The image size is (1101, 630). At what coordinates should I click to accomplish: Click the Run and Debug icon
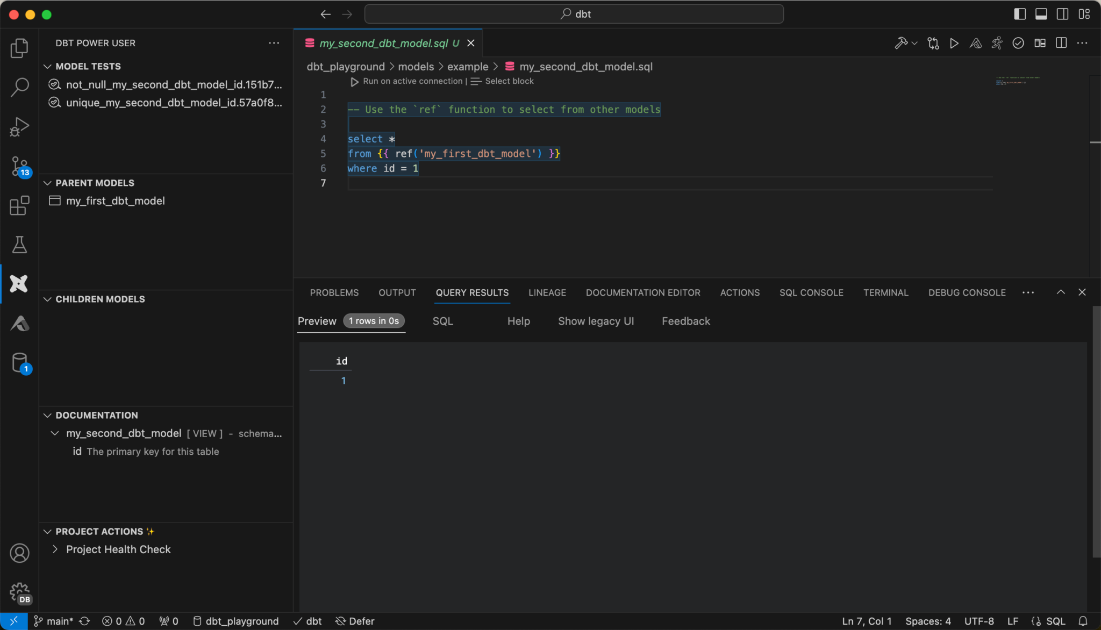click(x=19, y=127)
